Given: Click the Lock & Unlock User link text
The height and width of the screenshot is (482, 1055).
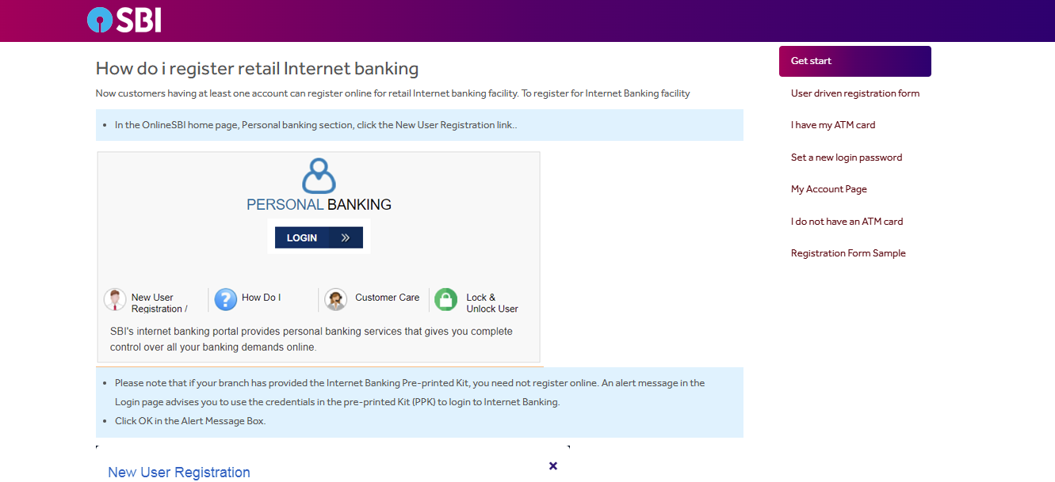Looking at the screenshot, I should 492,303.
